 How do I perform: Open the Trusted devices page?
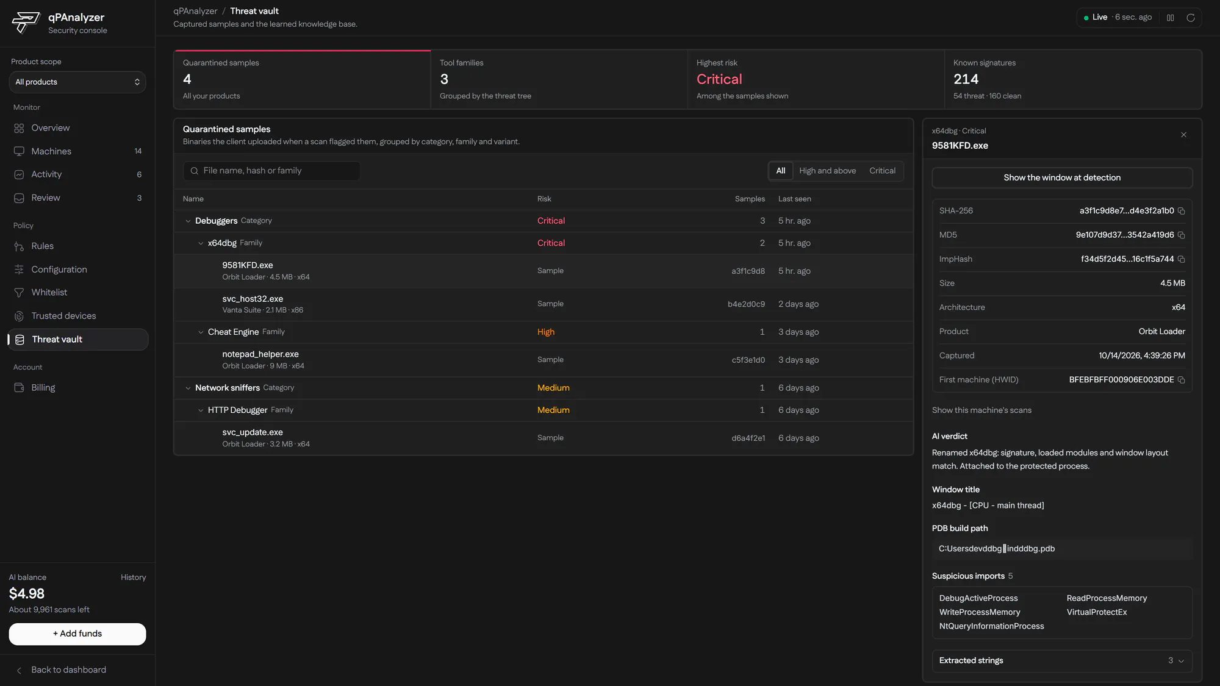click(x=77, y=316)
